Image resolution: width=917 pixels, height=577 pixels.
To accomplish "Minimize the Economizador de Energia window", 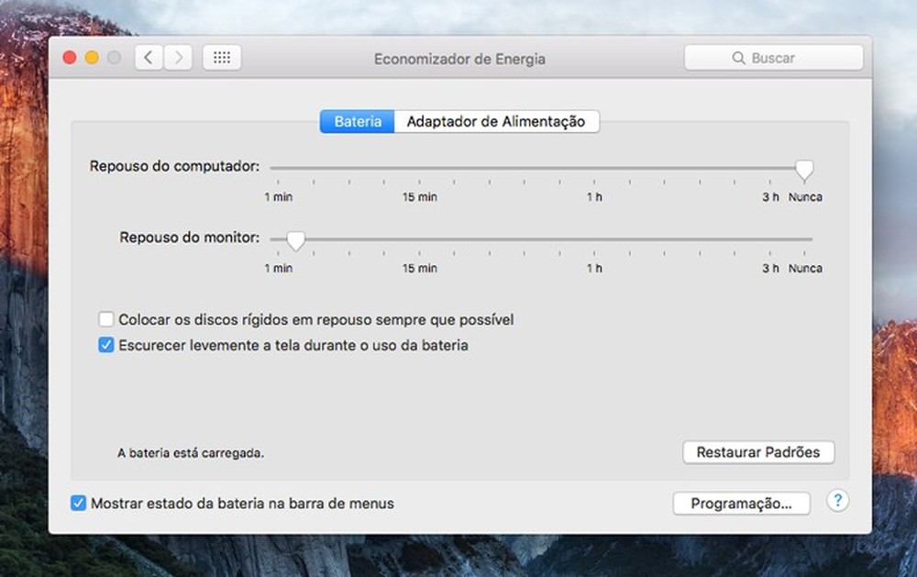I will (91, 56).
